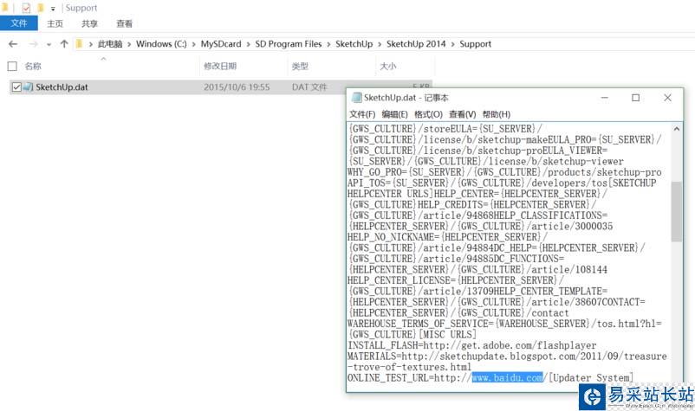The height and width of the screenshot is (411, 695).
Task: Click quick access properties icon in title bar
Action: [x=26, y=8]
